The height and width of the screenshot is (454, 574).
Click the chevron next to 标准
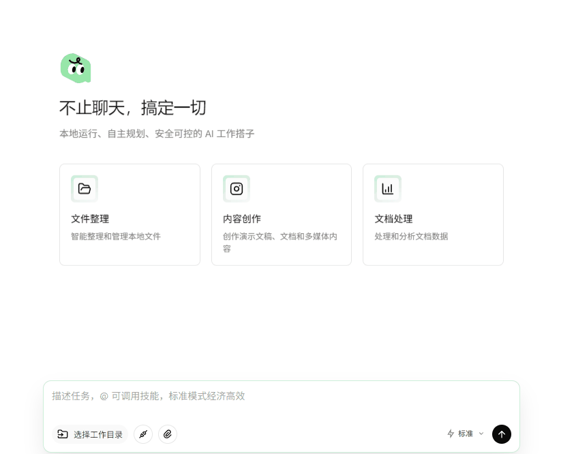coord(481,434)
